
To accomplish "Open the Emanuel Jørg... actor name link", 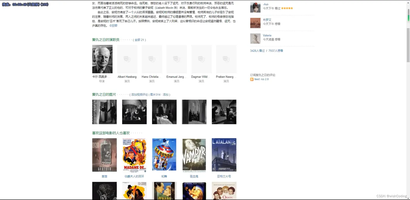I will (x=176, y=77).
